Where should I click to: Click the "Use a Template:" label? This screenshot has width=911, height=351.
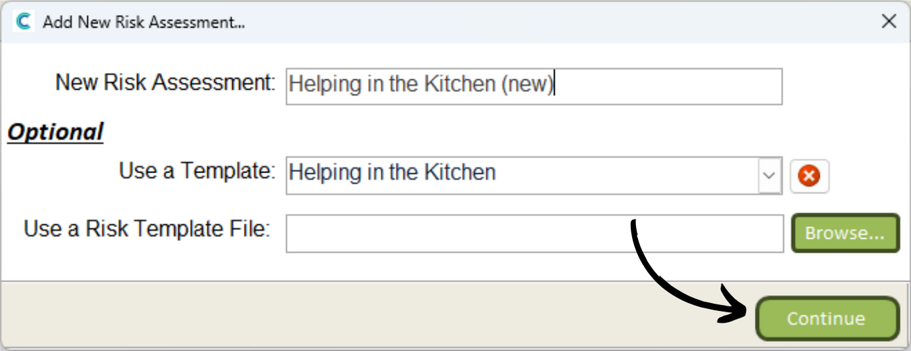[197, 171]
